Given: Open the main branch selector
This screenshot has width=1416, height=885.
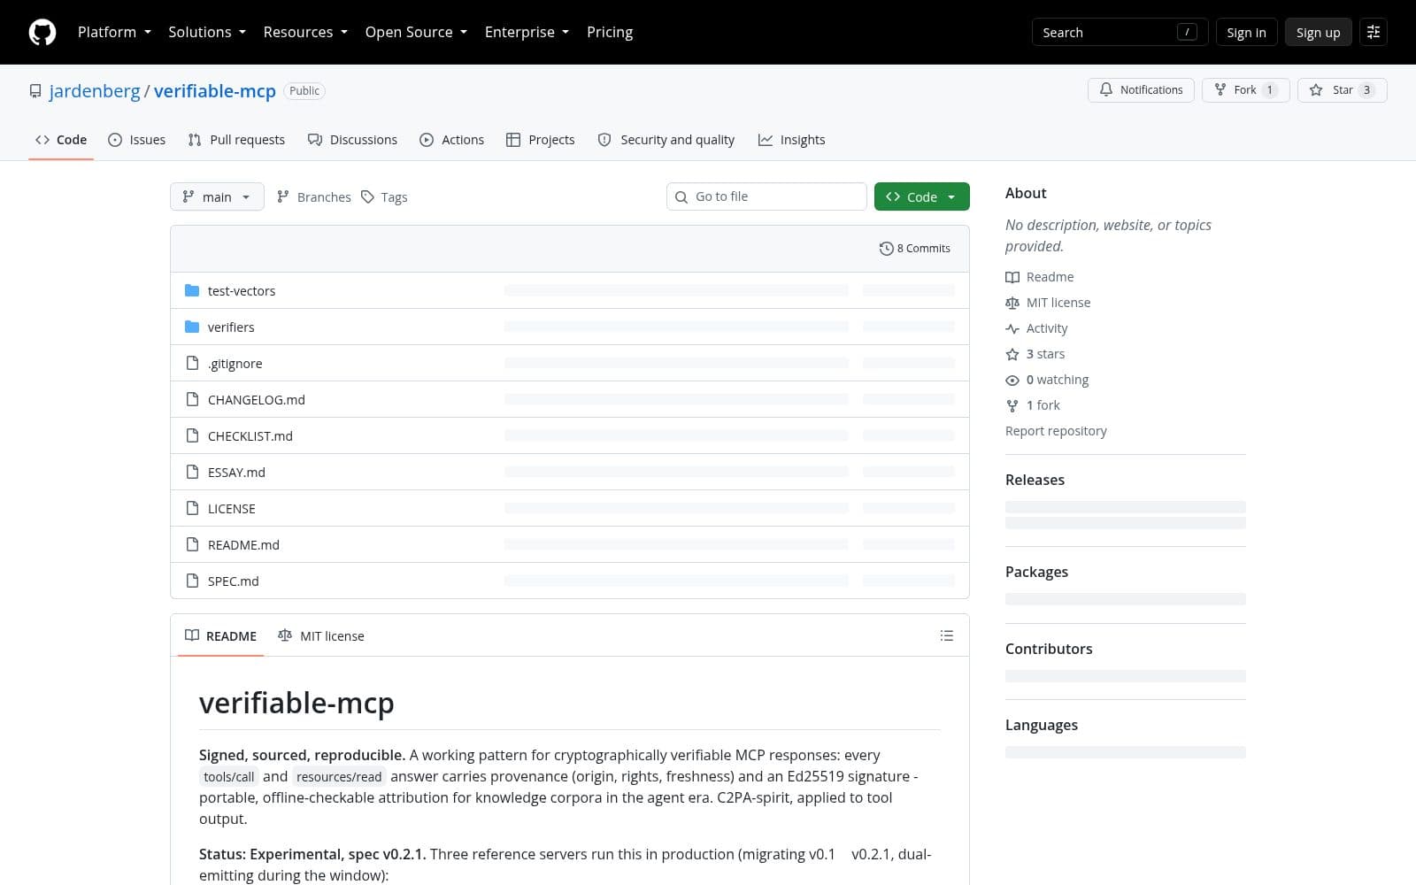Looking at the screenshot, I should [217, 196].
